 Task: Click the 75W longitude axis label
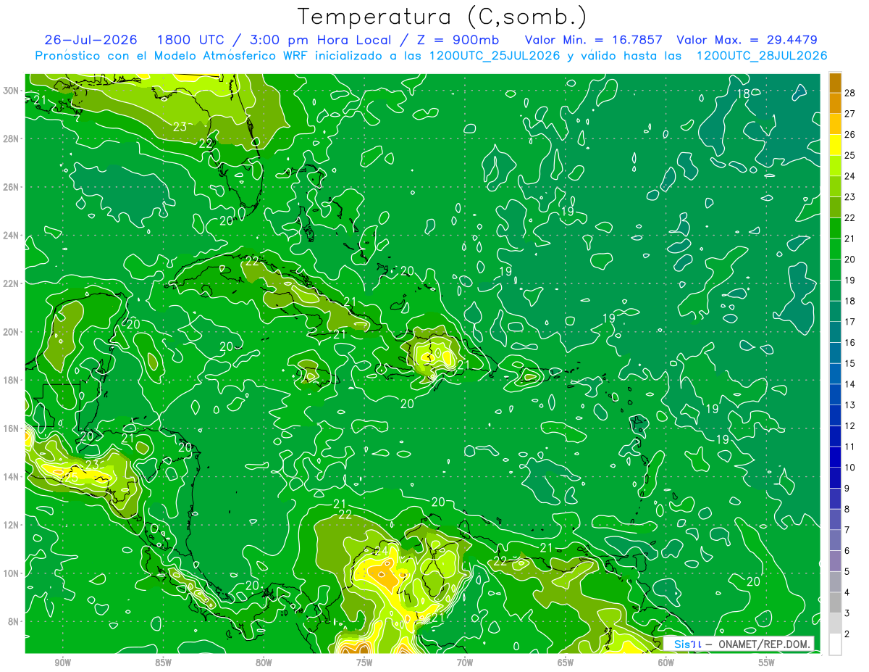[x=364, y=663]
